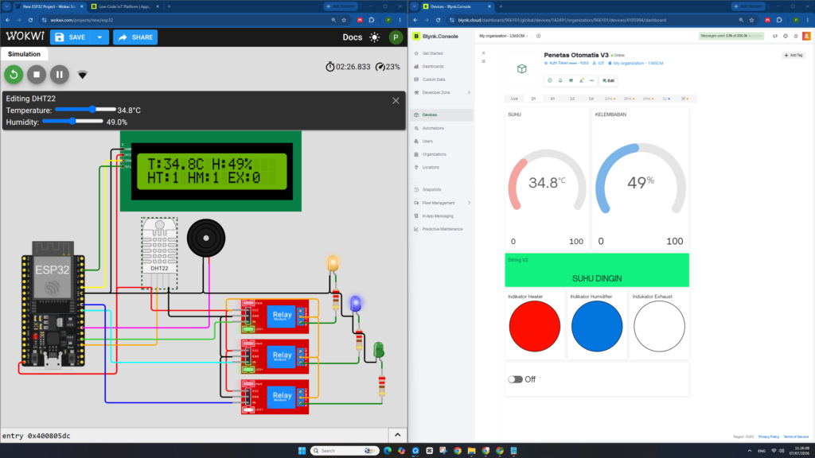Open Organizations in Blynk sidebar
Viewport: 815px width, 458px height.
click(434, 154)
